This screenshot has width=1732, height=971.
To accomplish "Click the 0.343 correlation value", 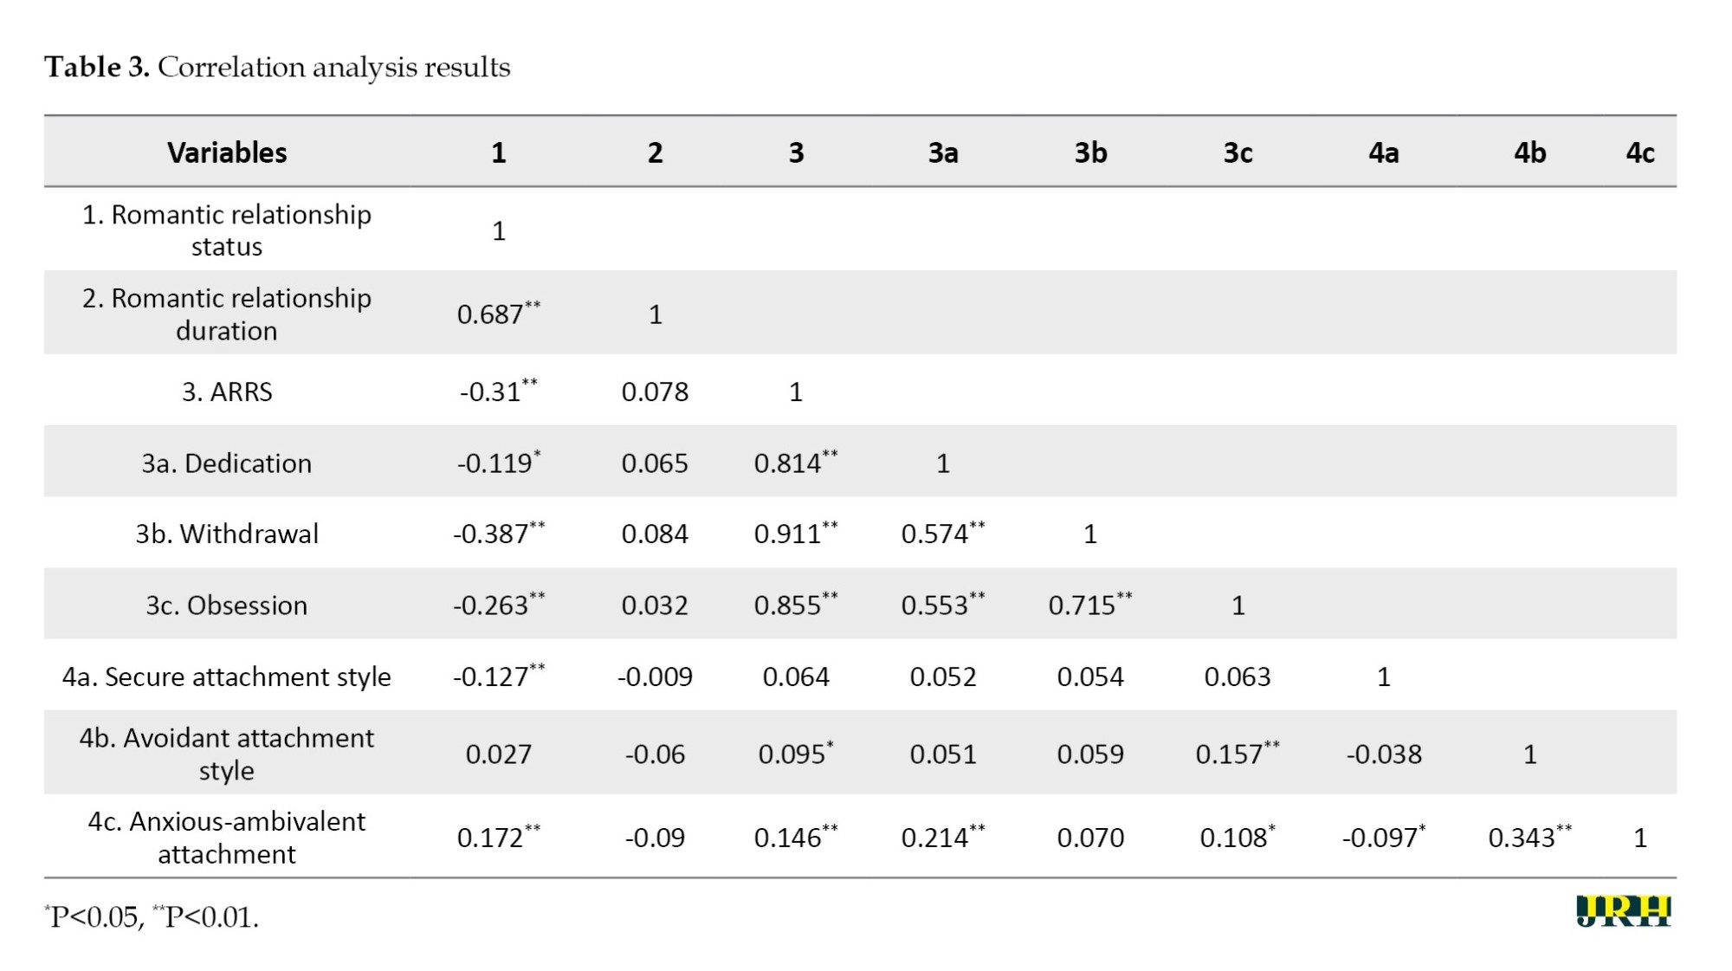I will tap(1530, 836).
